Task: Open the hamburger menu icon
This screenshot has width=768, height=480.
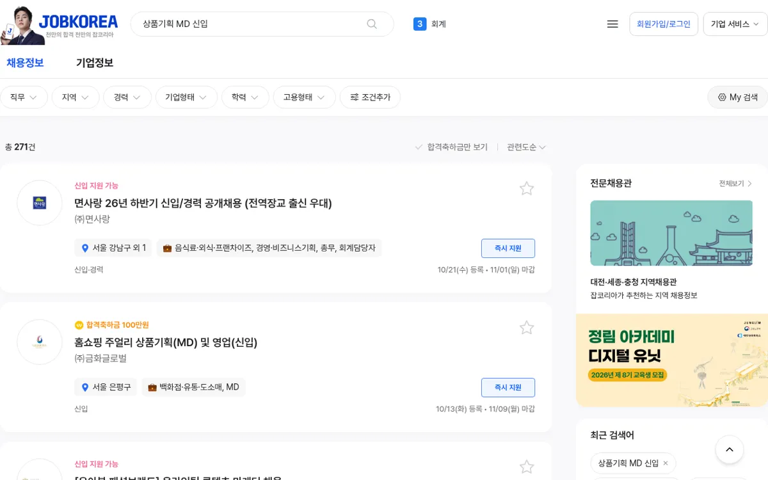Action: tap(612, 24)
